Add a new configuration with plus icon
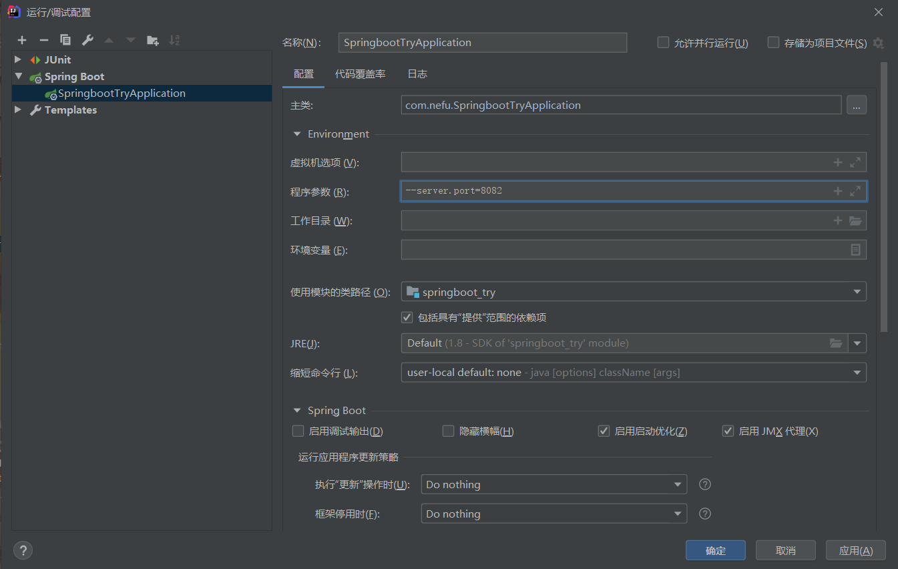The image size is (898, 569). pyautogui.click(x=22, y=40)
